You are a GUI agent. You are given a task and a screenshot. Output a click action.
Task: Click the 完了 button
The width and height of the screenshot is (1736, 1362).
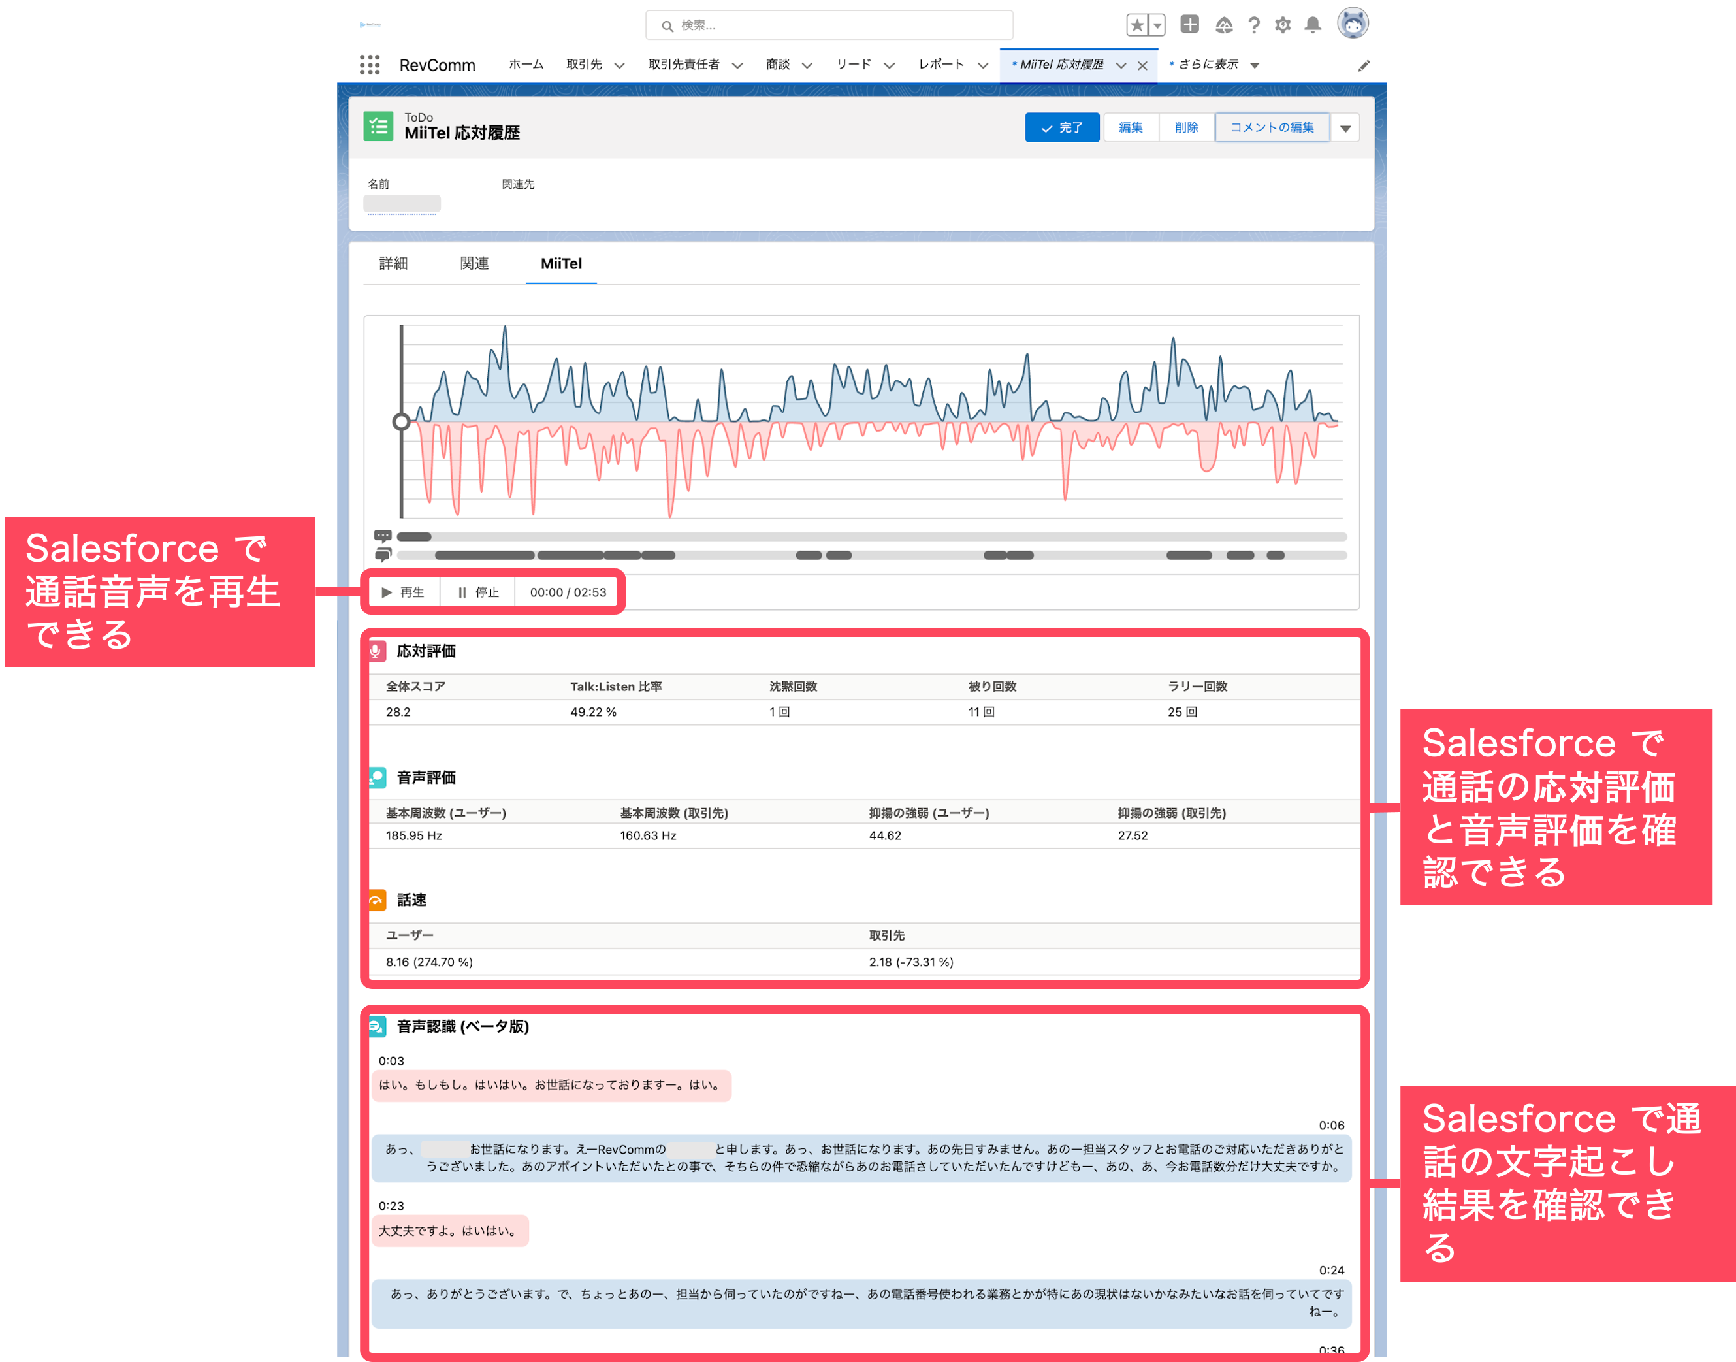click(x=1062, y=127)
